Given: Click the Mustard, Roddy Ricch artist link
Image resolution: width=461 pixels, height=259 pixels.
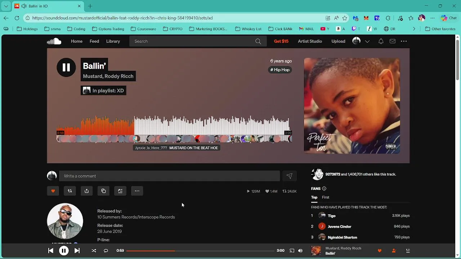Looking at the screenshot, I should coord(108,76).
